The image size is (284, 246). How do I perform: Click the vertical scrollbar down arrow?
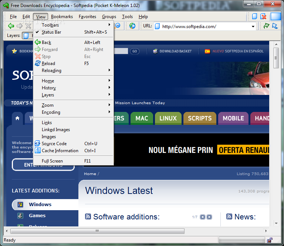(x=276, y=223)
